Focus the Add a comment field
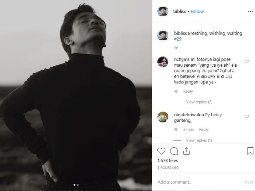This screenshot has width=255, height=191. click(x=197, y=182)
